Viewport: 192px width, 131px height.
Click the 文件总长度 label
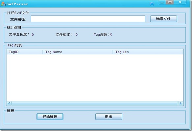19,34
